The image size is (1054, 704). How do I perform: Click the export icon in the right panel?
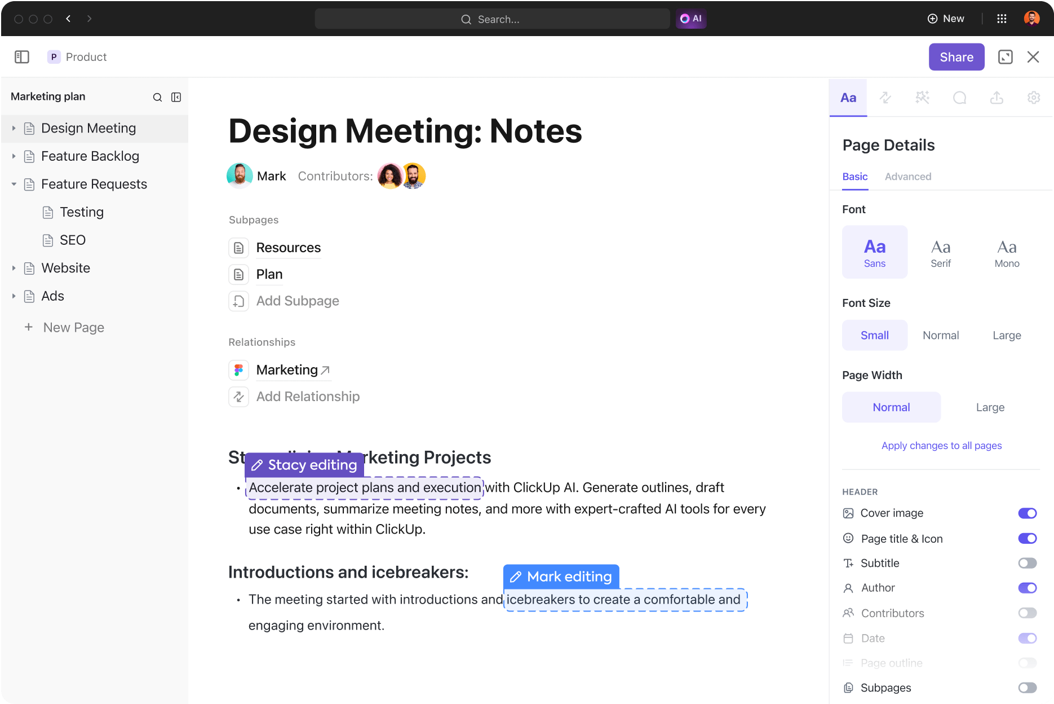point(997,98)
